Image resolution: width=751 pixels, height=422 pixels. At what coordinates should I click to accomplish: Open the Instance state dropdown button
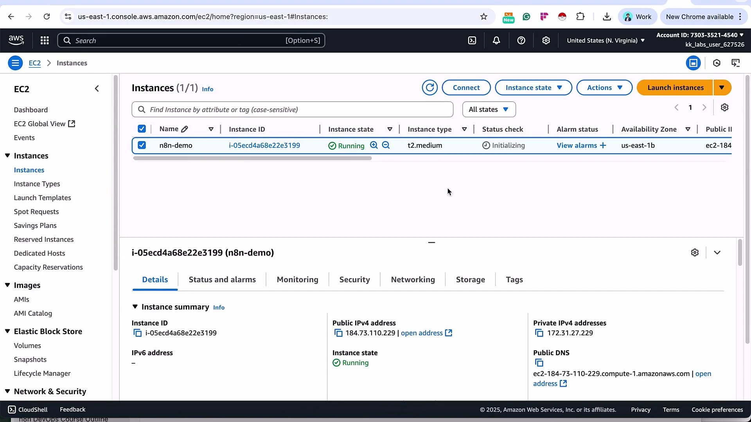pos(533,88)
